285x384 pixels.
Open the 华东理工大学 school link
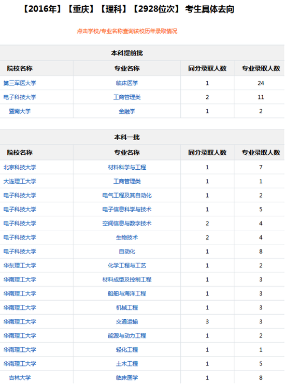click(20, 265)
